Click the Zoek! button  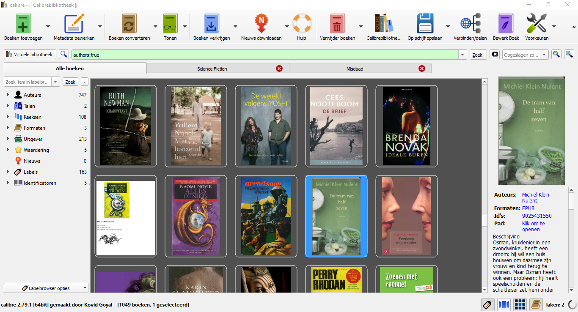click(x=478, y=55)
